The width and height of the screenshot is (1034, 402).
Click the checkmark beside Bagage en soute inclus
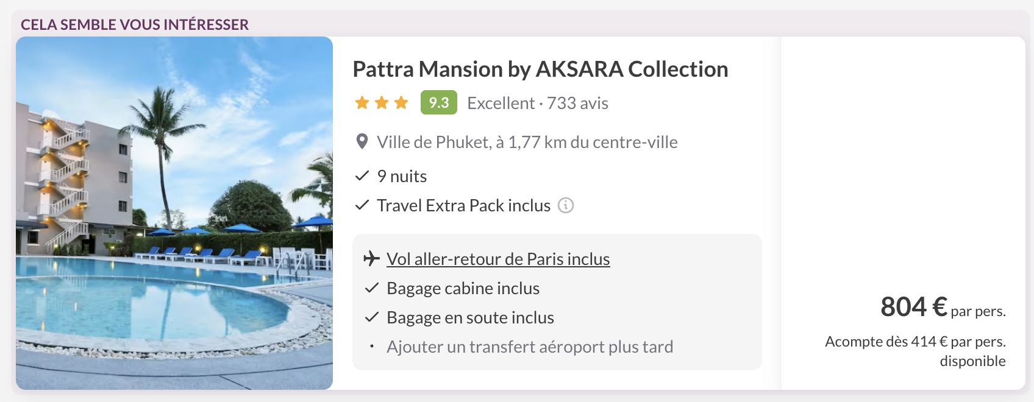point(372,317)
